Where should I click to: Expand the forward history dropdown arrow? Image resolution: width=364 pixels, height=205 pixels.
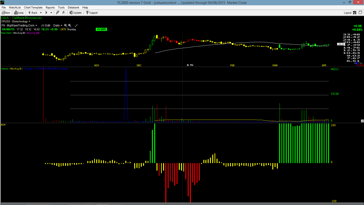click(x=51, y=13)
